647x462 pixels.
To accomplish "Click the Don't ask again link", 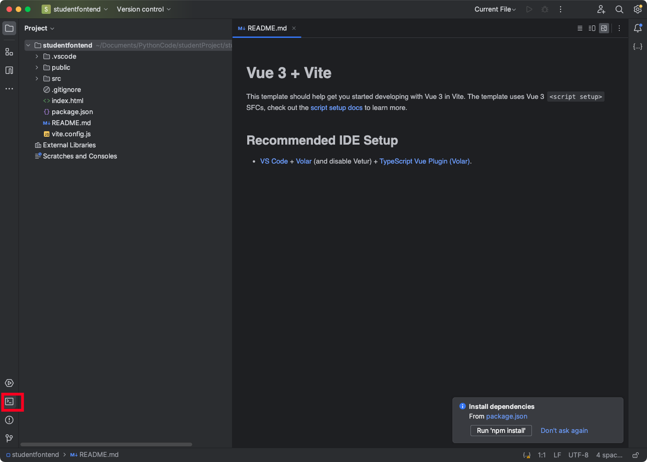I will coord(564,431).
